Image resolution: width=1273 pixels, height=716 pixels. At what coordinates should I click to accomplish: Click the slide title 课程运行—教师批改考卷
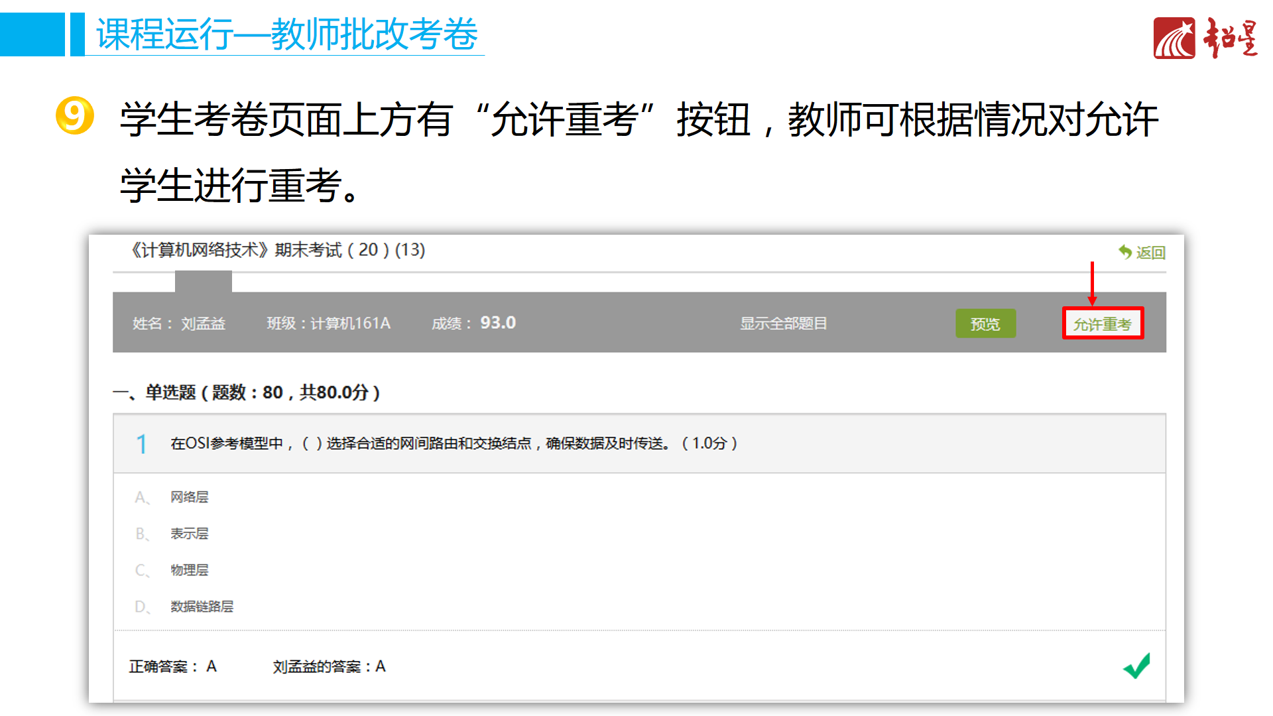pos(286,34)
